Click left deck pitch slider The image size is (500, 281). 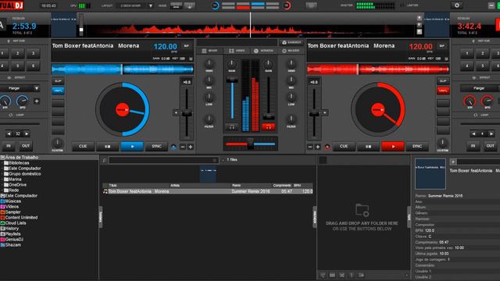187,113
